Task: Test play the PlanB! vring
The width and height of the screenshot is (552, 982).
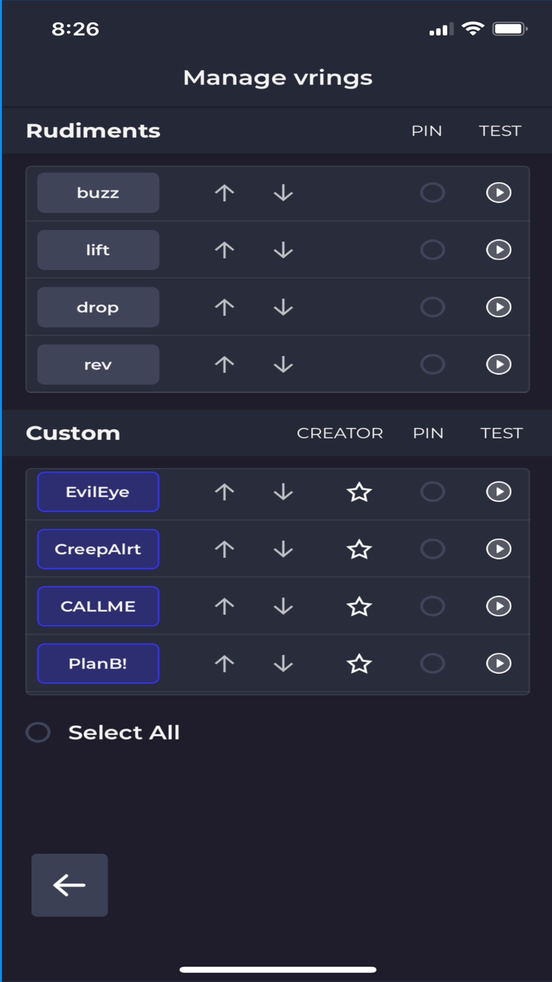Action: pos(498,663)
